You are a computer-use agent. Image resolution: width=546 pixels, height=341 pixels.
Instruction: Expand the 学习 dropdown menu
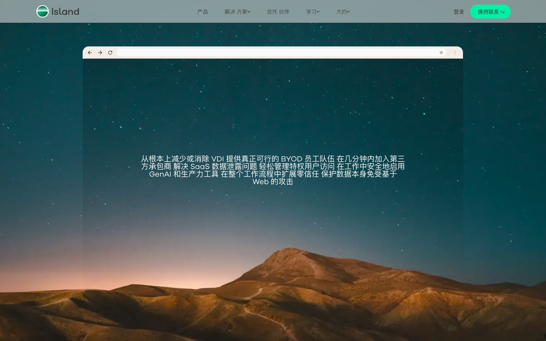[x=313, y=12]
